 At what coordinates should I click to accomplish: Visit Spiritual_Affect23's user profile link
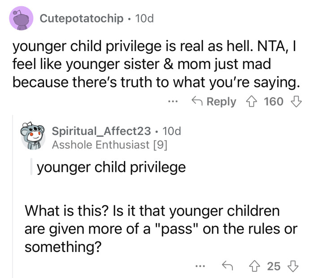pyautogui.click(x=101, y=131)
